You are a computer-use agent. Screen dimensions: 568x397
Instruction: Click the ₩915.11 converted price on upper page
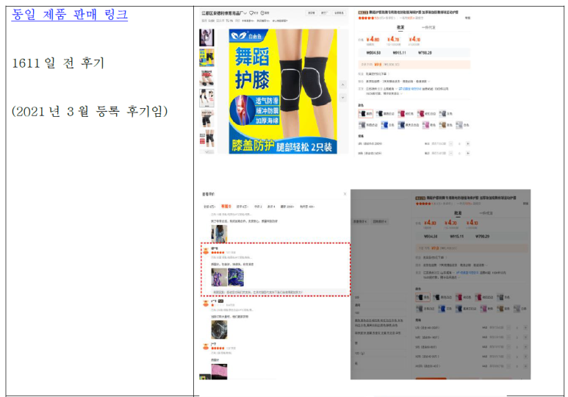[x=399, y=53]
